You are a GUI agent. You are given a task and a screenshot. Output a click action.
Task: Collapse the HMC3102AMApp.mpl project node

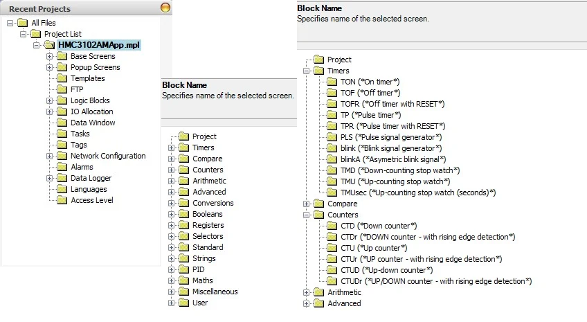pyautogui.click(x=36, y=45)
